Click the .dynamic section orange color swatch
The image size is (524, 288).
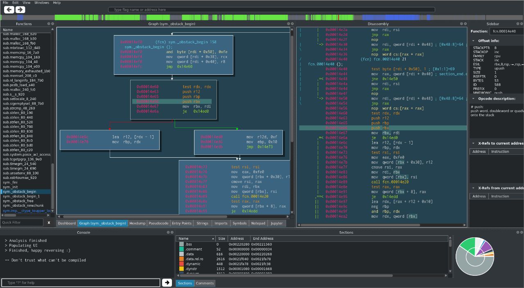pos(181,264)
